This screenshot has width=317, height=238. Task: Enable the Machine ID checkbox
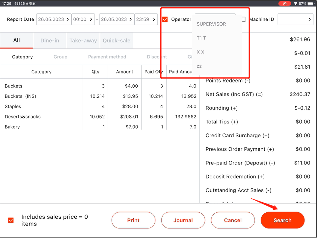244,19
